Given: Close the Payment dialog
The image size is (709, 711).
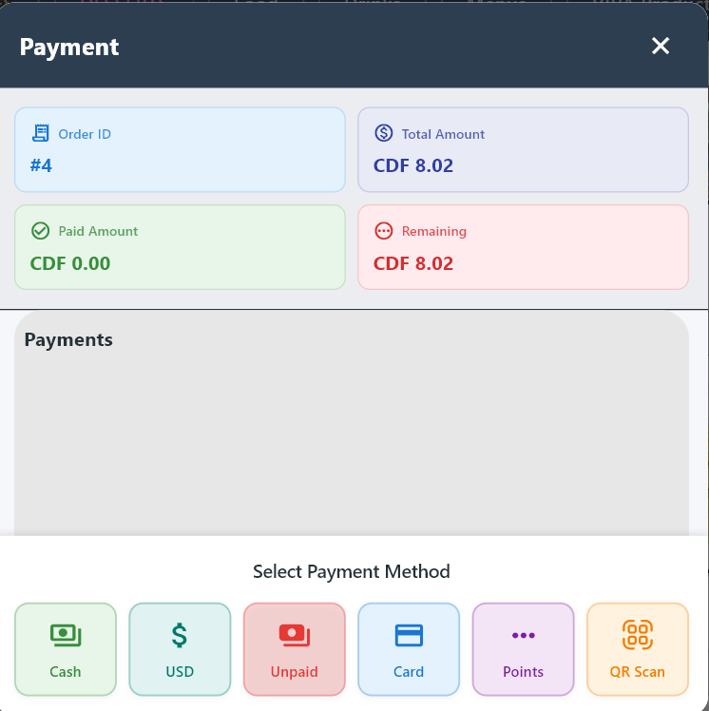Looking at the screenshot, I should (661, 46).
